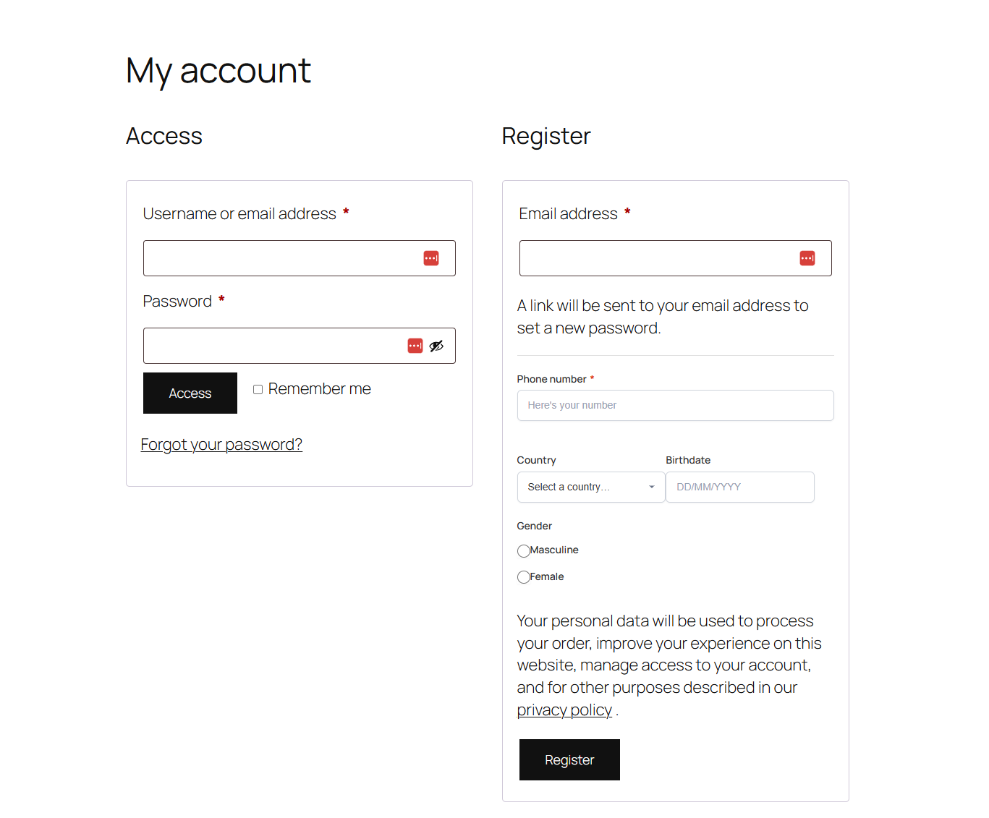Click the Access login button
989x818 pixels.
click(190, 393)
